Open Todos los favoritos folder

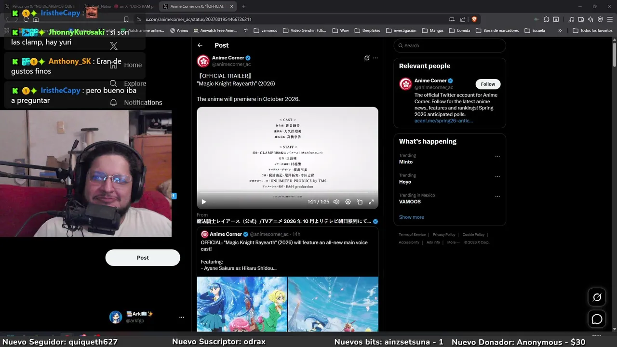[593, 30]
